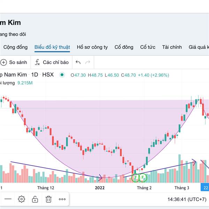Click the undo arrow icon
The image size is (209, 209).
click(x=78, y=62)
